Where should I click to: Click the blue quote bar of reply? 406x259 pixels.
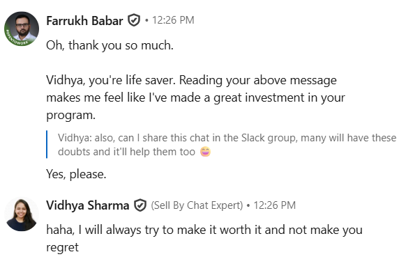tap(47, 144)
